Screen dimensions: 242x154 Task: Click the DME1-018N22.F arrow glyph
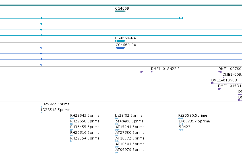point(152,72)
